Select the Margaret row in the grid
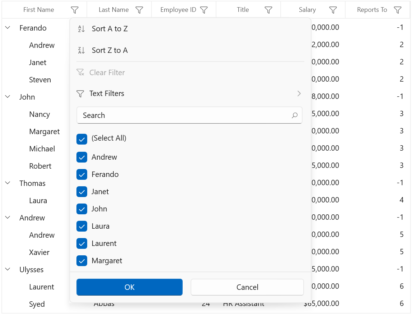Screen dimensions: 412x315 click(x=45, y=131)
